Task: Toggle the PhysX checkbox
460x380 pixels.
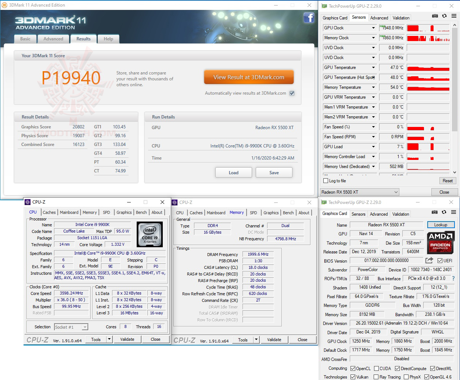Action: coord(406,377)
